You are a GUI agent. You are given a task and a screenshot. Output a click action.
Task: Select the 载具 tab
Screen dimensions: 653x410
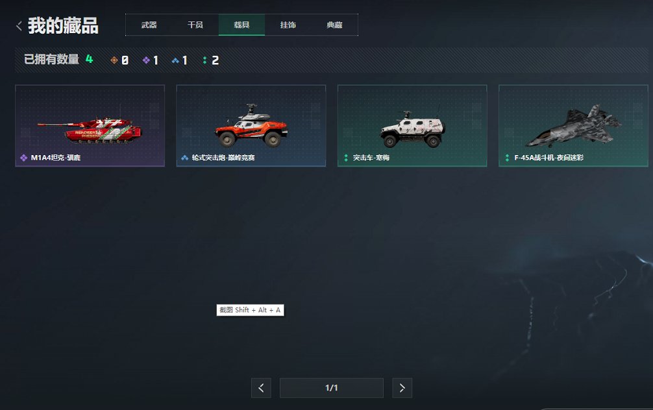[241, 25]
